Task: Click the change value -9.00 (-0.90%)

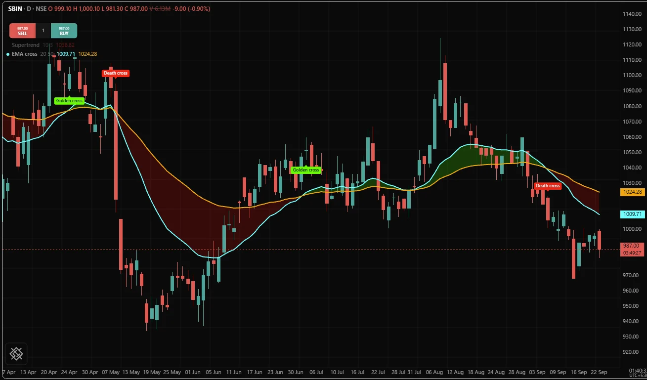Action: tap(191, 8)
